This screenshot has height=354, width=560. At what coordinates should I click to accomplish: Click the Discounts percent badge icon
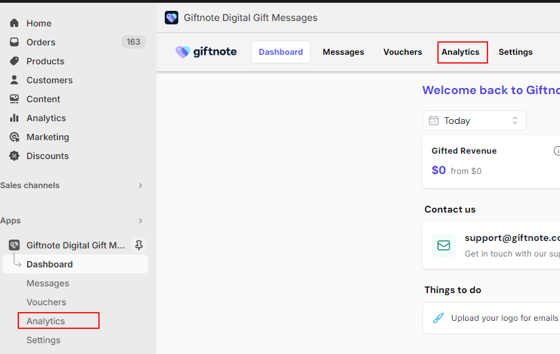click(14, 156)
